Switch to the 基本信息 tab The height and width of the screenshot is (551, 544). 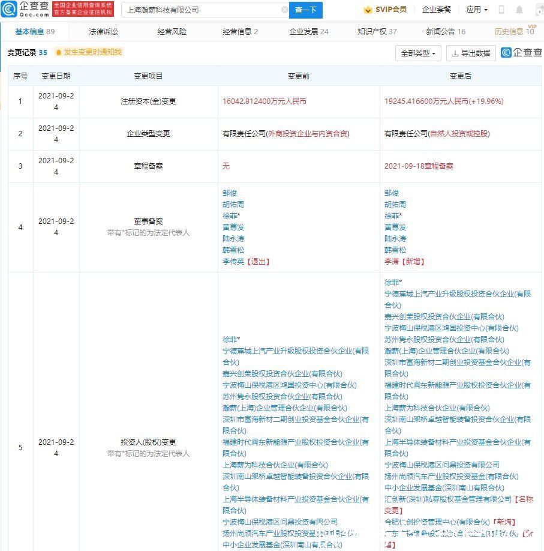[x=35, y=32]
